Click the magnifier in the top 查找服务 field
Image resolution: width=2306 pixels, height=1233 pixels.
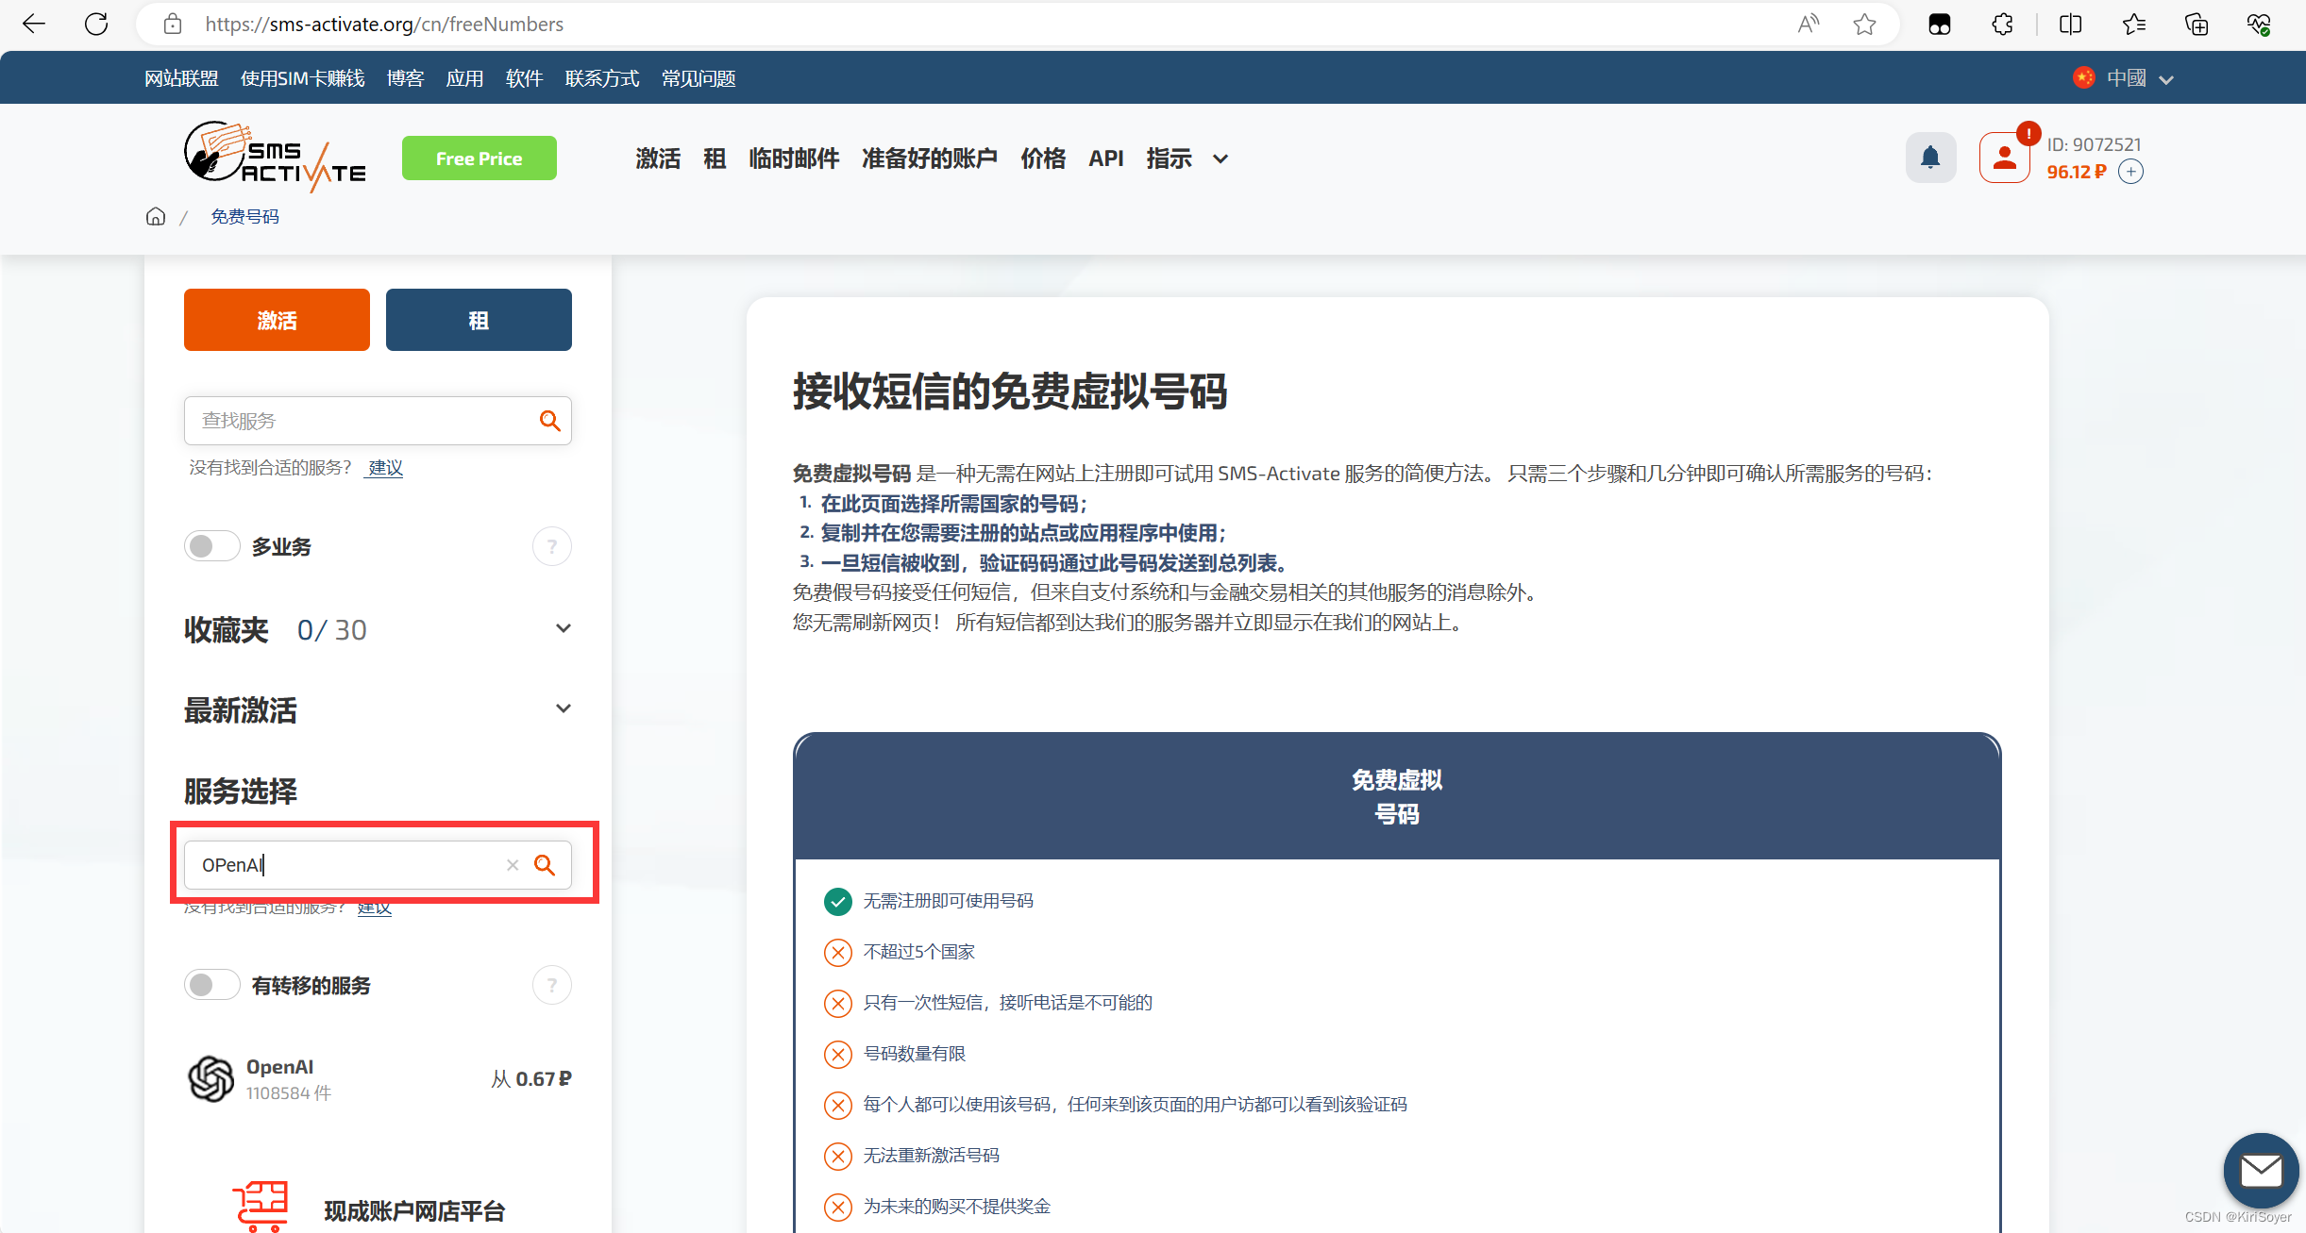[x=549, y=421]
